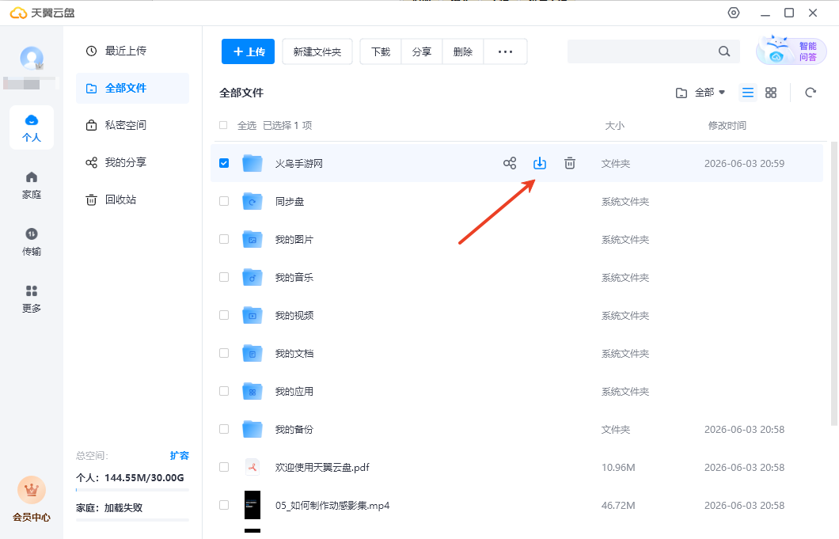Click the vertical scrollbar of file list
Viewport: 839px width, 539px height.
(x=833, y=283)
